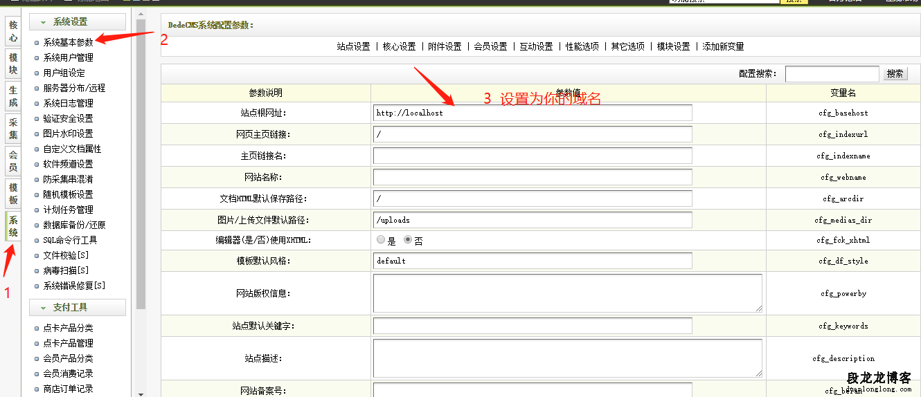921x397 pixels.
Task: Focus the 站点默认关键字 field
Action: [533, 326]
